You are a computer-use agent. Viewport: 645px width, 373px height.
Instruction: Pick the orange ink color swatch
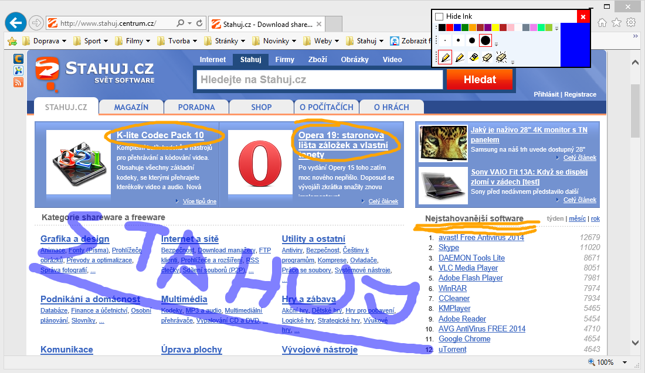click(473, 28)
